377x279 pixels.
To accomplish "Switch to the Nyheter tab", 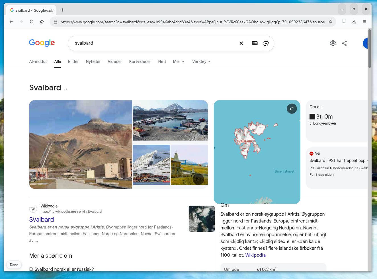I will coord(93,62).
